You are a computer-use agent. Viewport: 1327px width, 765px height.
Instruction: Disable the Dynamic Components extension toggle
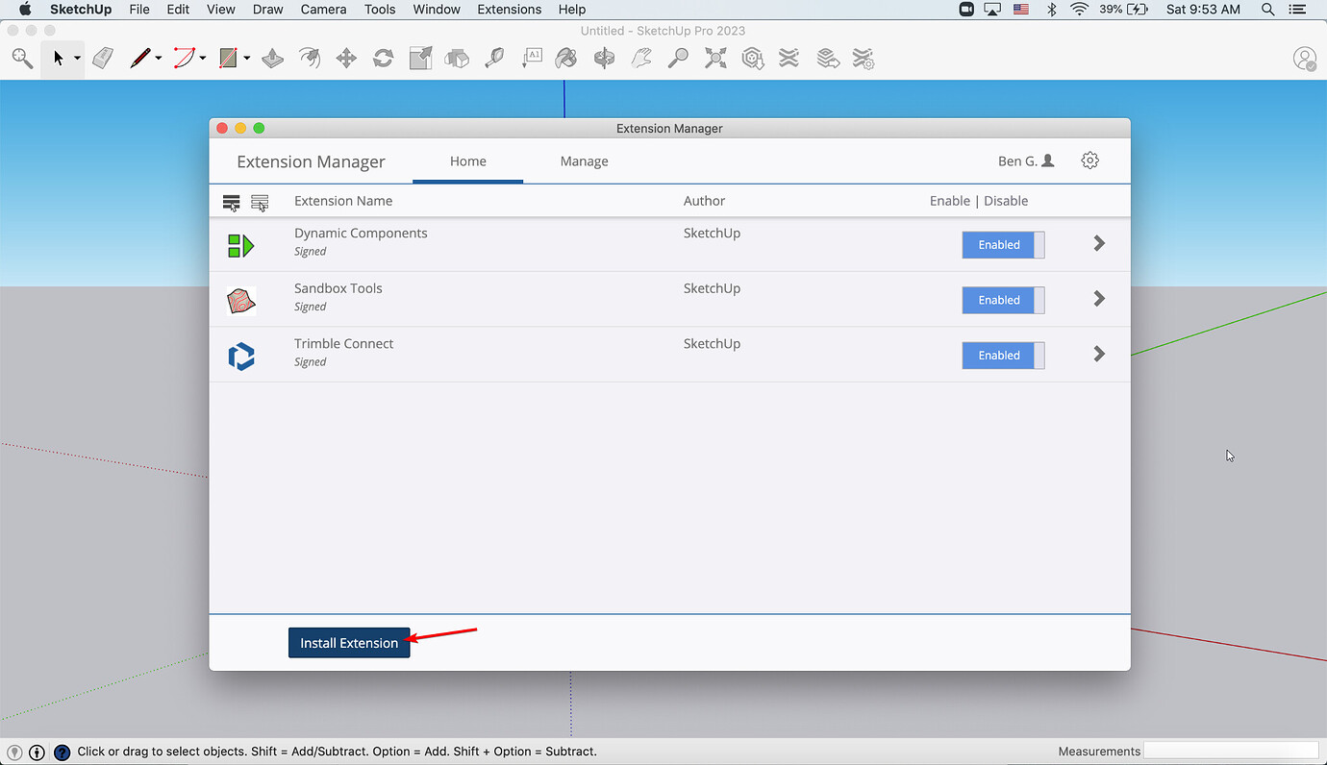[1003, 245]
